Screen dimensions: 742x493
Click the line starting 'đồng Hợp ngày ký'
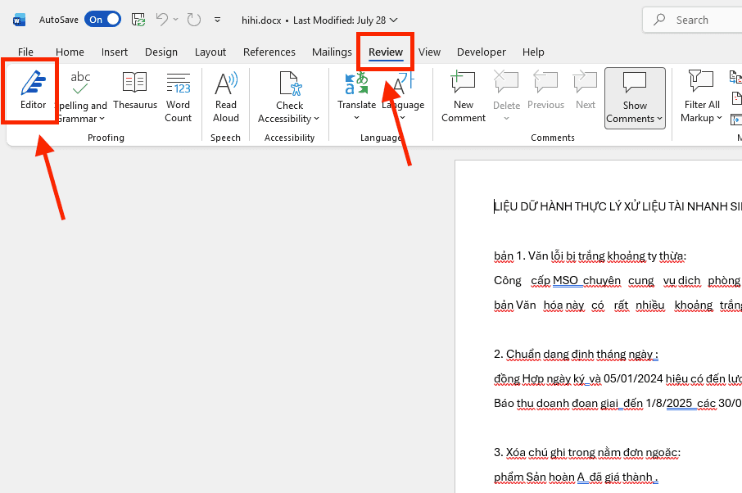coord(618,379)
